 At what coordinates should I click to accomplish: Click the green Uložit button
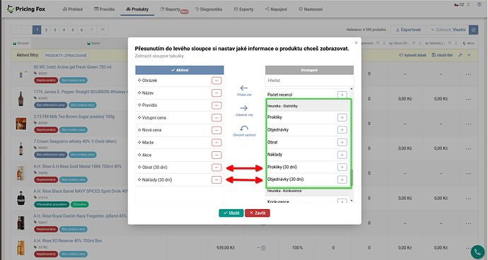[231, 213]
